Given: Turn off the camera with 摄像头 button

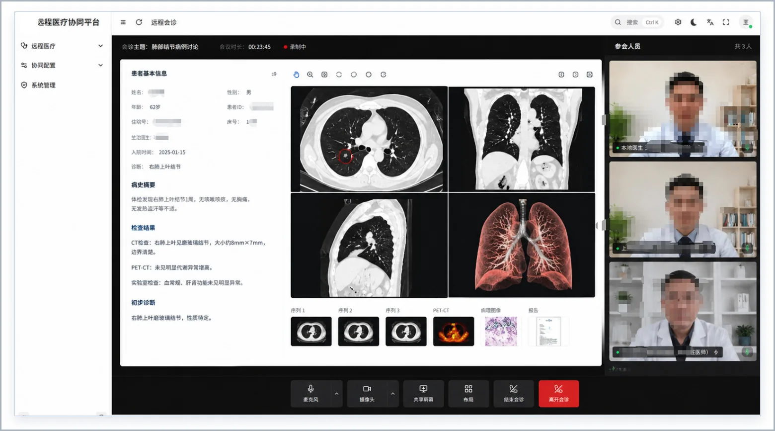Looking at the screenshot, I should click(x=367, y=394).
